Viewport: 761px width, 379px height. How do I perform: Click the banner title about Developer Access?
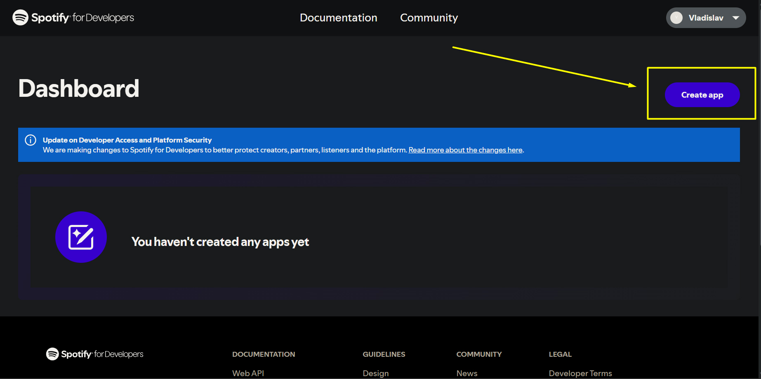(x=127, y=140)
